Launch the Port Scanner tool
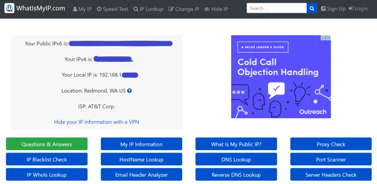This screenshot has height=184, width=377. [x=331, y=159]
